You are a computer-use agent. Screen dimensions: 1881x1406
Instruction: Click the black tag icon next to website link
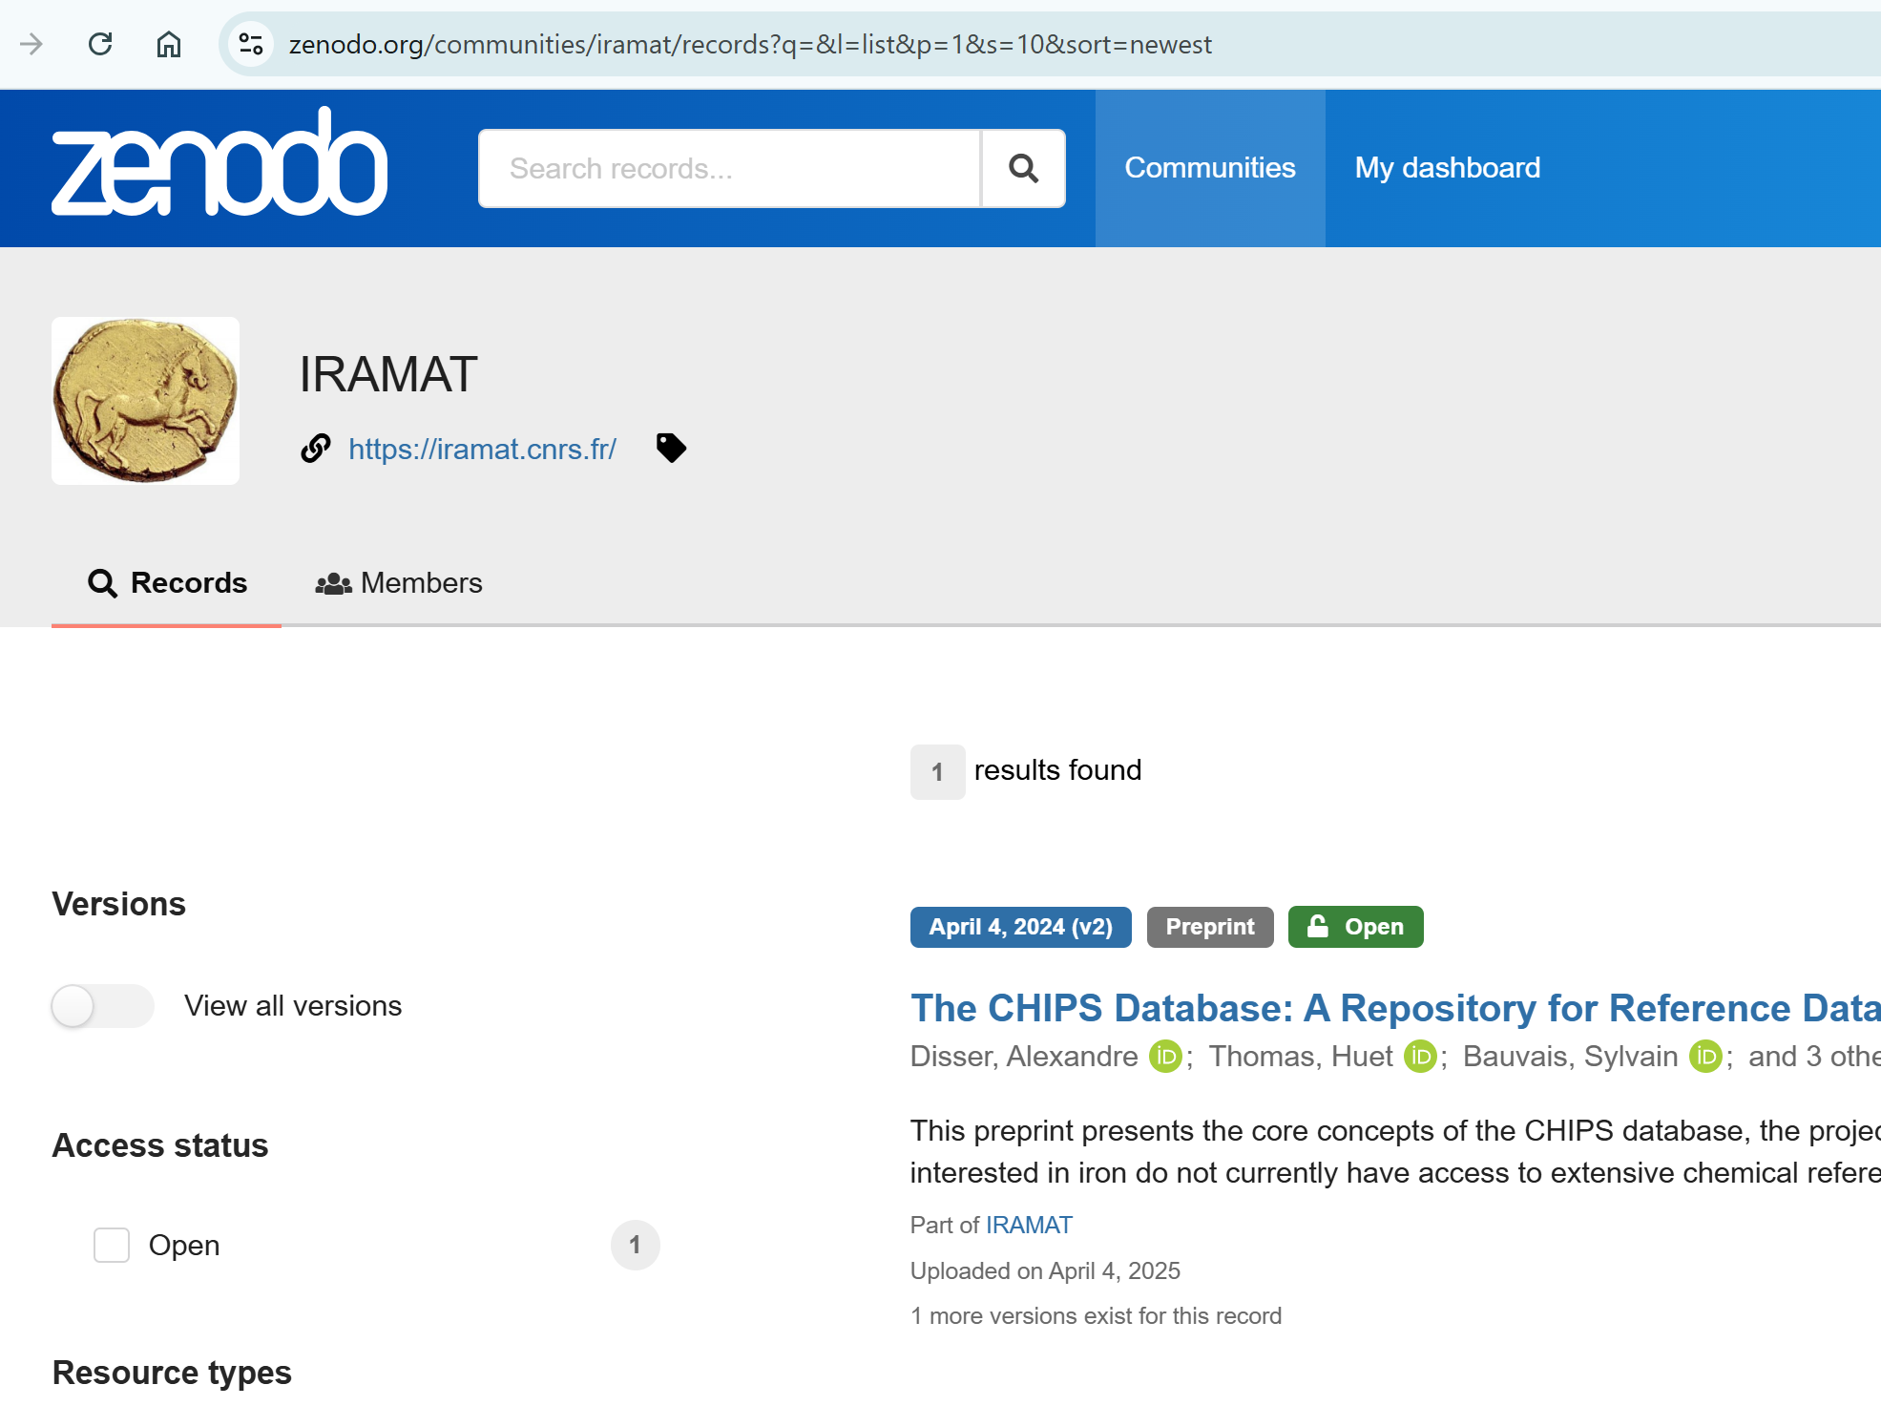pyautogui.click(x=671, y=448)
